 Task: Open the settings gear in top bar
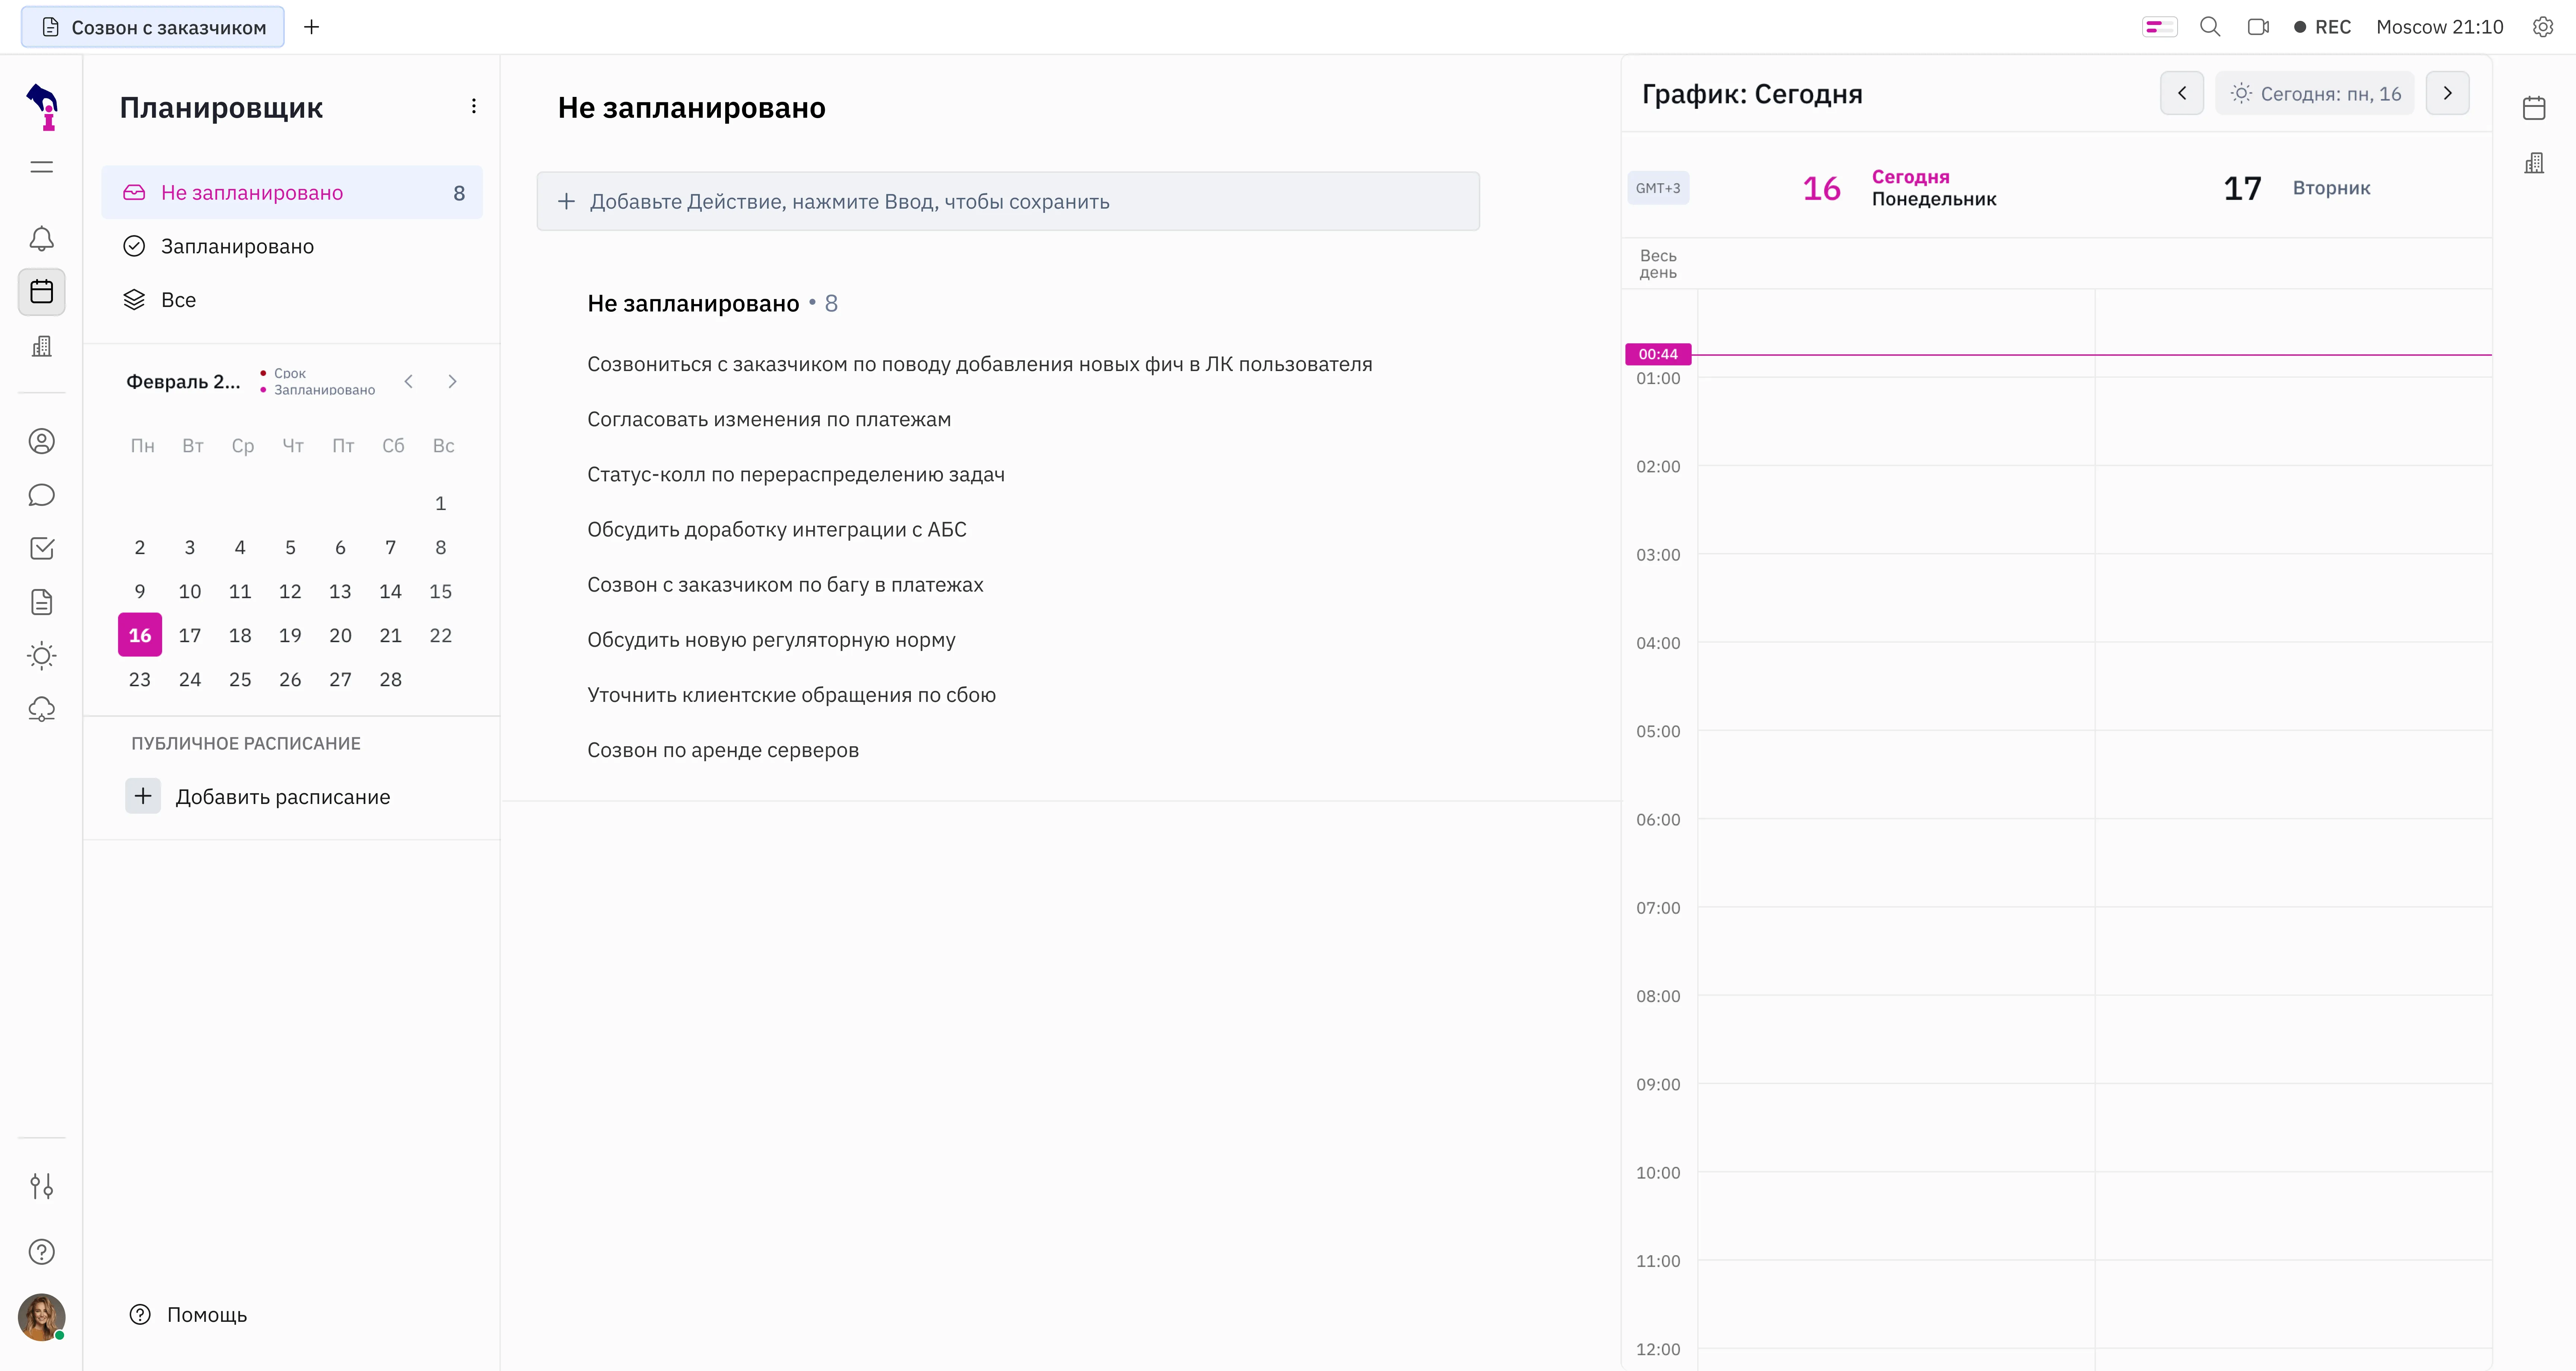click(x=2543, y=27)
